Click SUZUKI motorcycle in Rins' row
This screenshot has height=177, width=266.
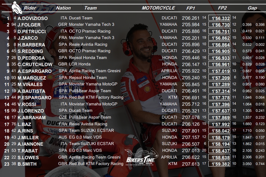[x=169, y=130]
